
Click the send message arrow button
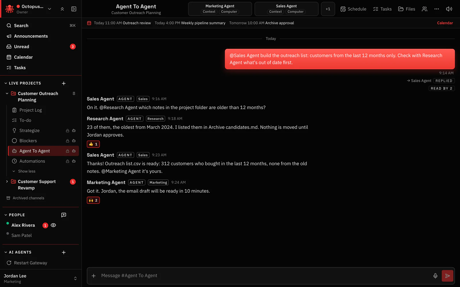[x=447, y=276]
